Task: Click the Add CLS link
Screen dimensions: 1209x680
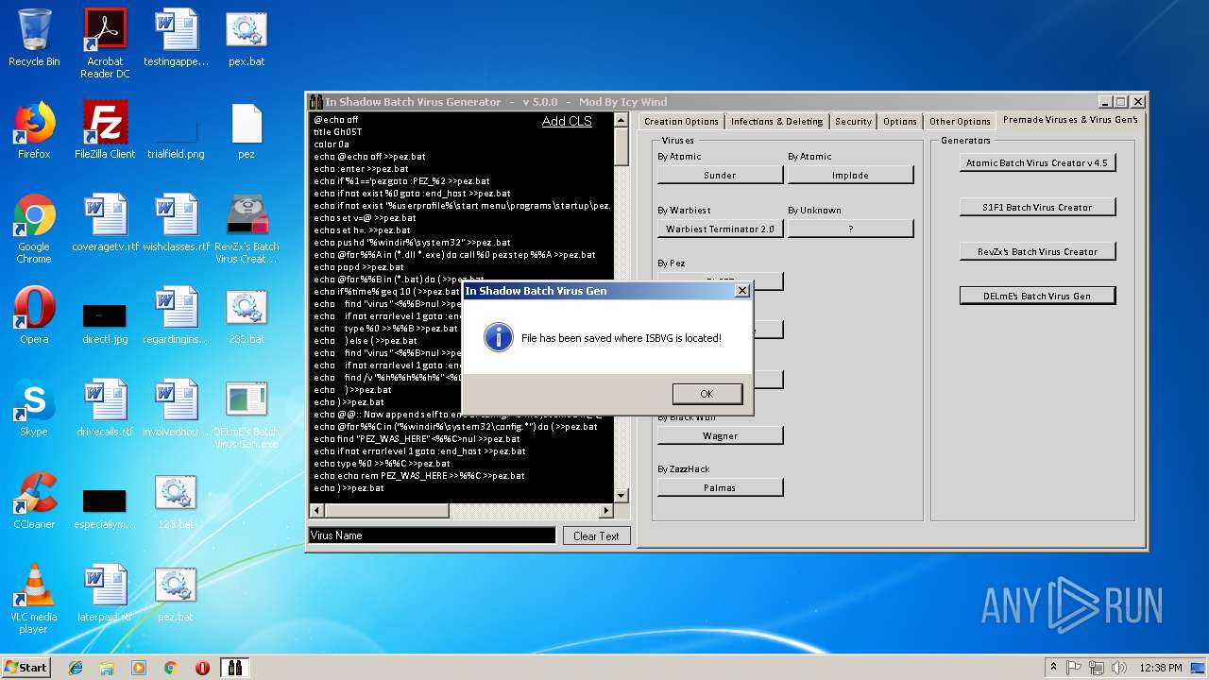Action: click(x=567, y=121)
